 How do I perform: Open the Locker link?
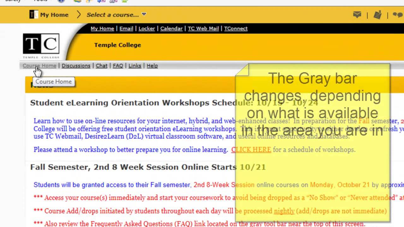(x=147, y=28)
